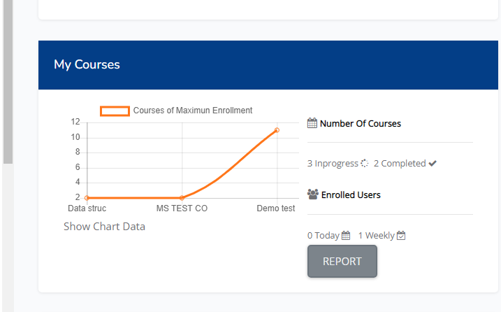Screen dimensions: 501x312
Task: Click the Number Of Courses heading
Action: tap(361, 124)
